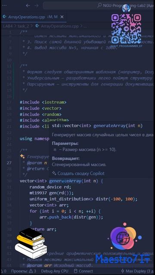Click '#include <iostream>' line
155x275 pixels.
43,102
